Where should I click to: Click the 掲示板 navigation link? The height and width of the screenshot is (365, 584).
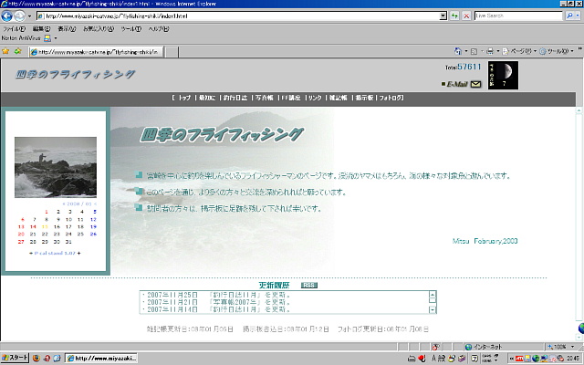click(364, 98)
